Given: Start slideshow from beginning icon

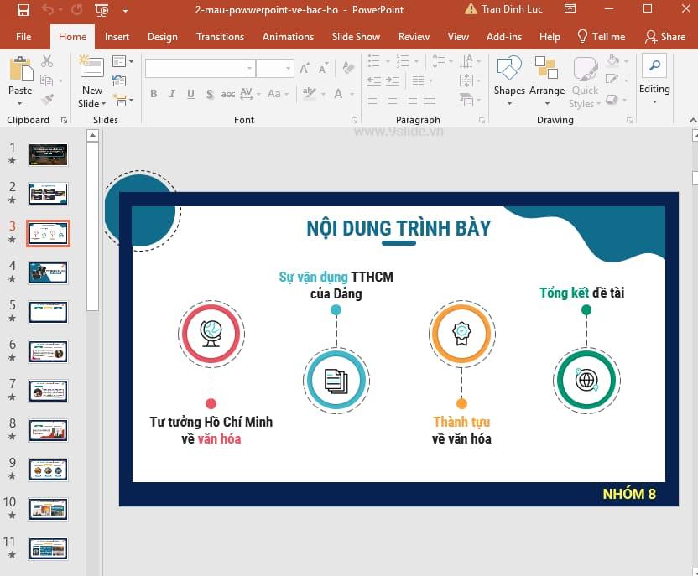Looking at the screenshot, I should point(101,10).
